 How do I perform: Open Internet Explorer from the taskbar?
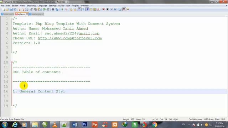(x=15, y=125)
